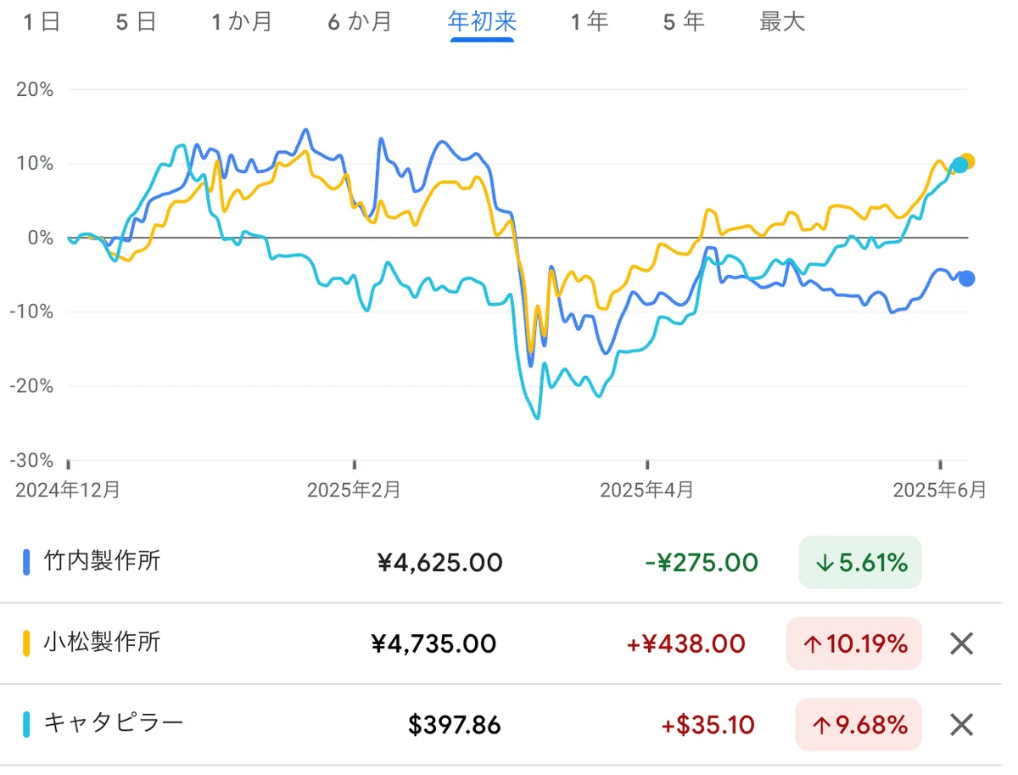
Task: Click the blue color marker beside 竹内製作所
Action: tap(27, 562)
